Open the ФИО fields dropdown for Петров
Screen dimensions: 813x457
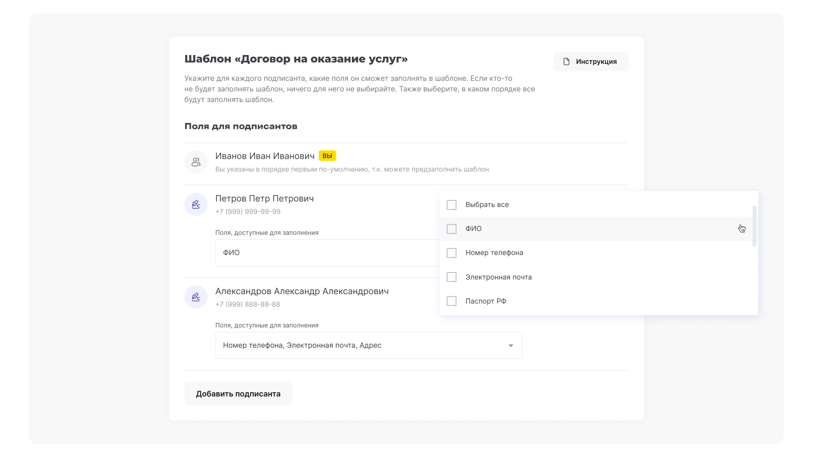(326, 253)
